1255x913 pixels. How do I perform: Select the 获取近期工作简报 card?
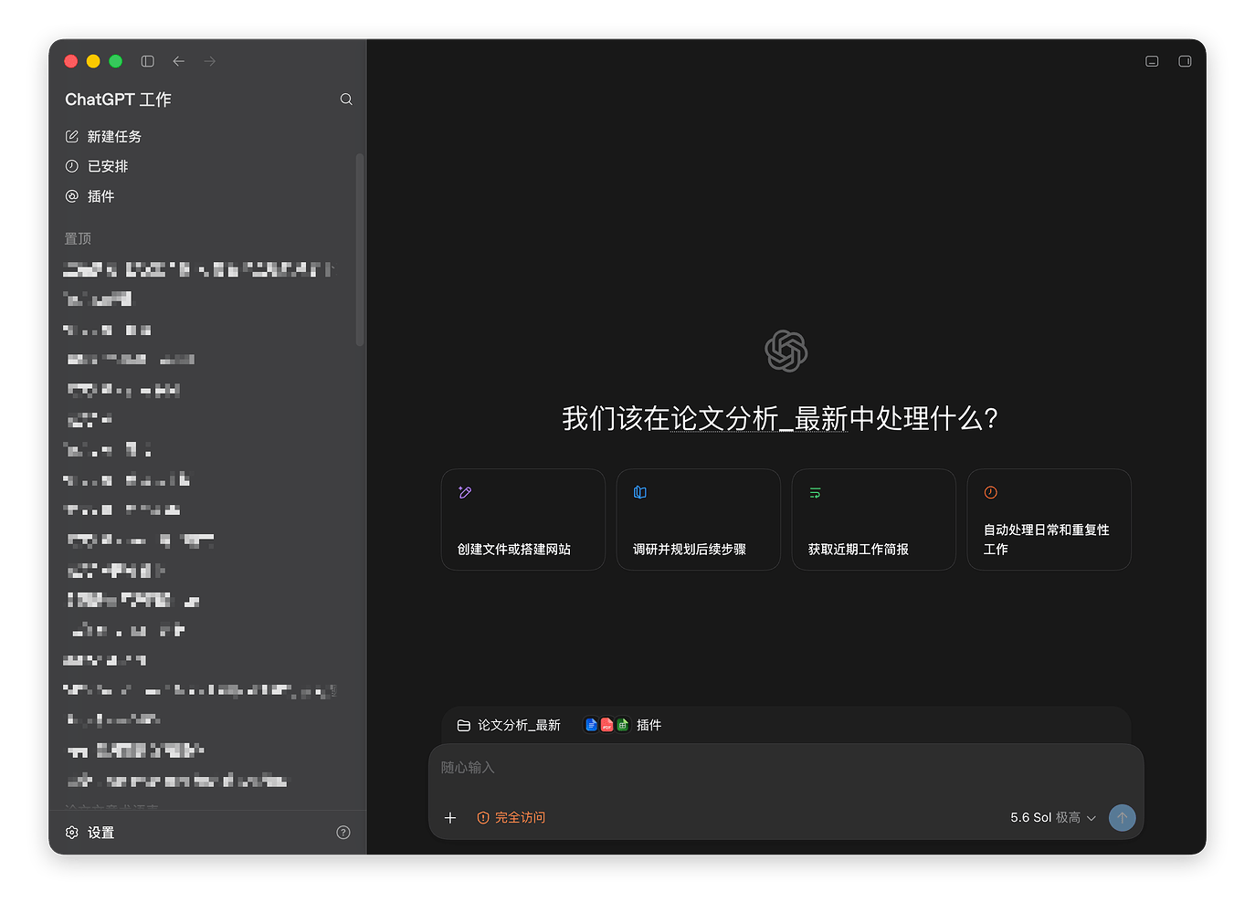[x=874, y=519]
